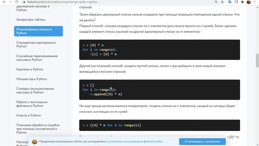Open the Extensions puzzle icon

pos(242,2)
